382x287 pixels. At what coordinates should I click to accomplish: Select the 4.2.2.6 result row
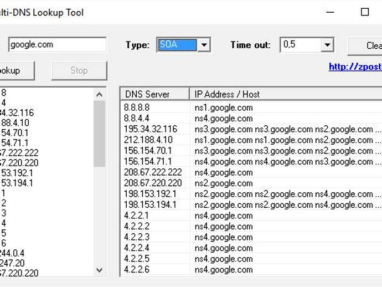[251, 269]
